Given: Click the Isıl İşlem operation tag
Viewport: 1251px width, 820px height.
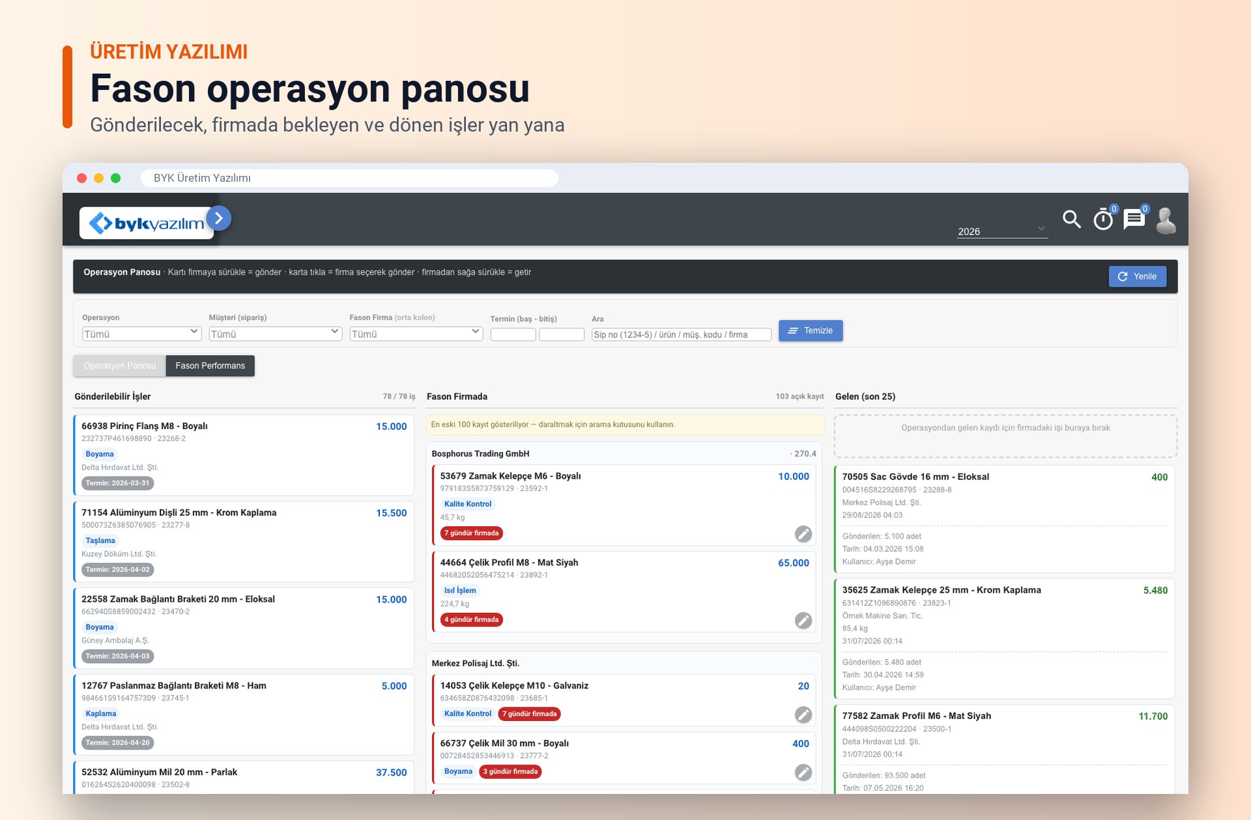Looking at the screenshot, I should coord(460,590).
